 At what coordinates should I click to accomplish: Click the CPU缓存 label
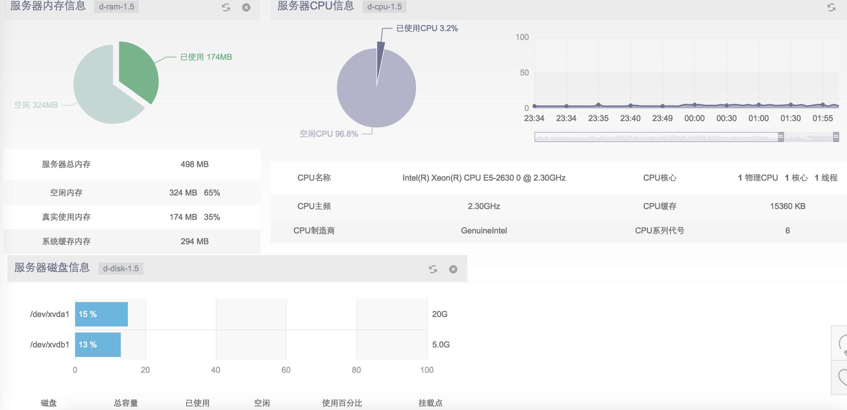point(660,206)
